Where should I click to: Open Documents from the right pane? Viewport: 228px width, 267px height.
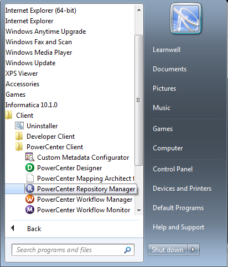point(169,69)
